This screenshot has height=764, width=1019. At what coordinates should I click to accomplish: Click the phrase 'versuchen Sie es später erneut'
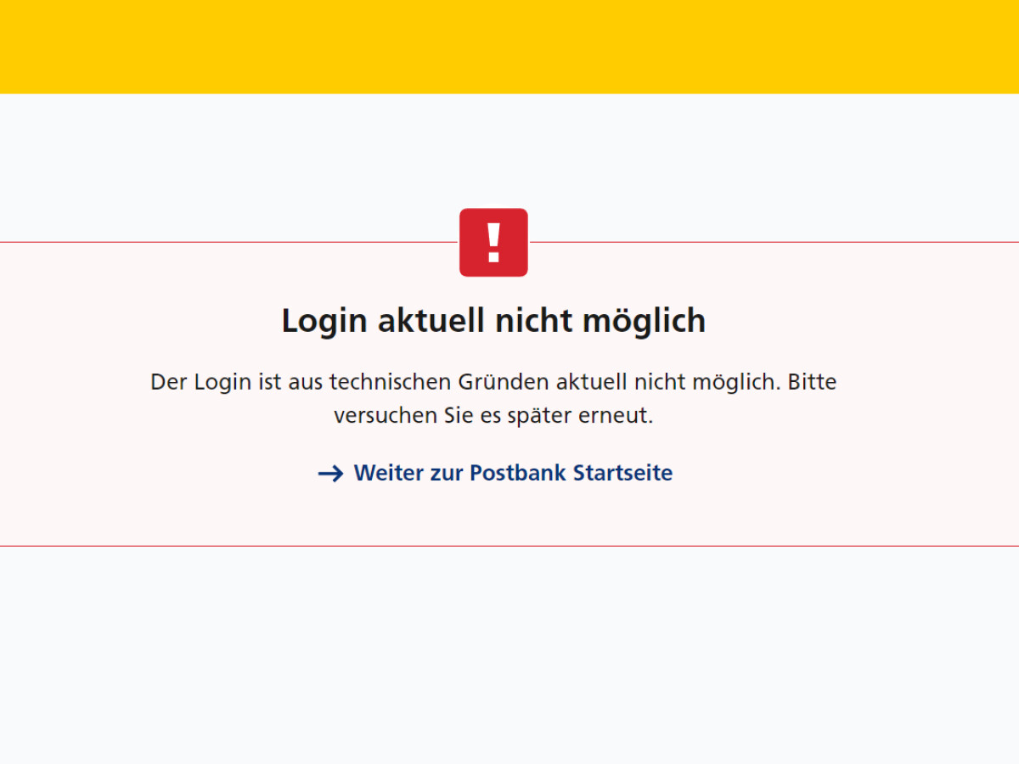click(493, 415)
